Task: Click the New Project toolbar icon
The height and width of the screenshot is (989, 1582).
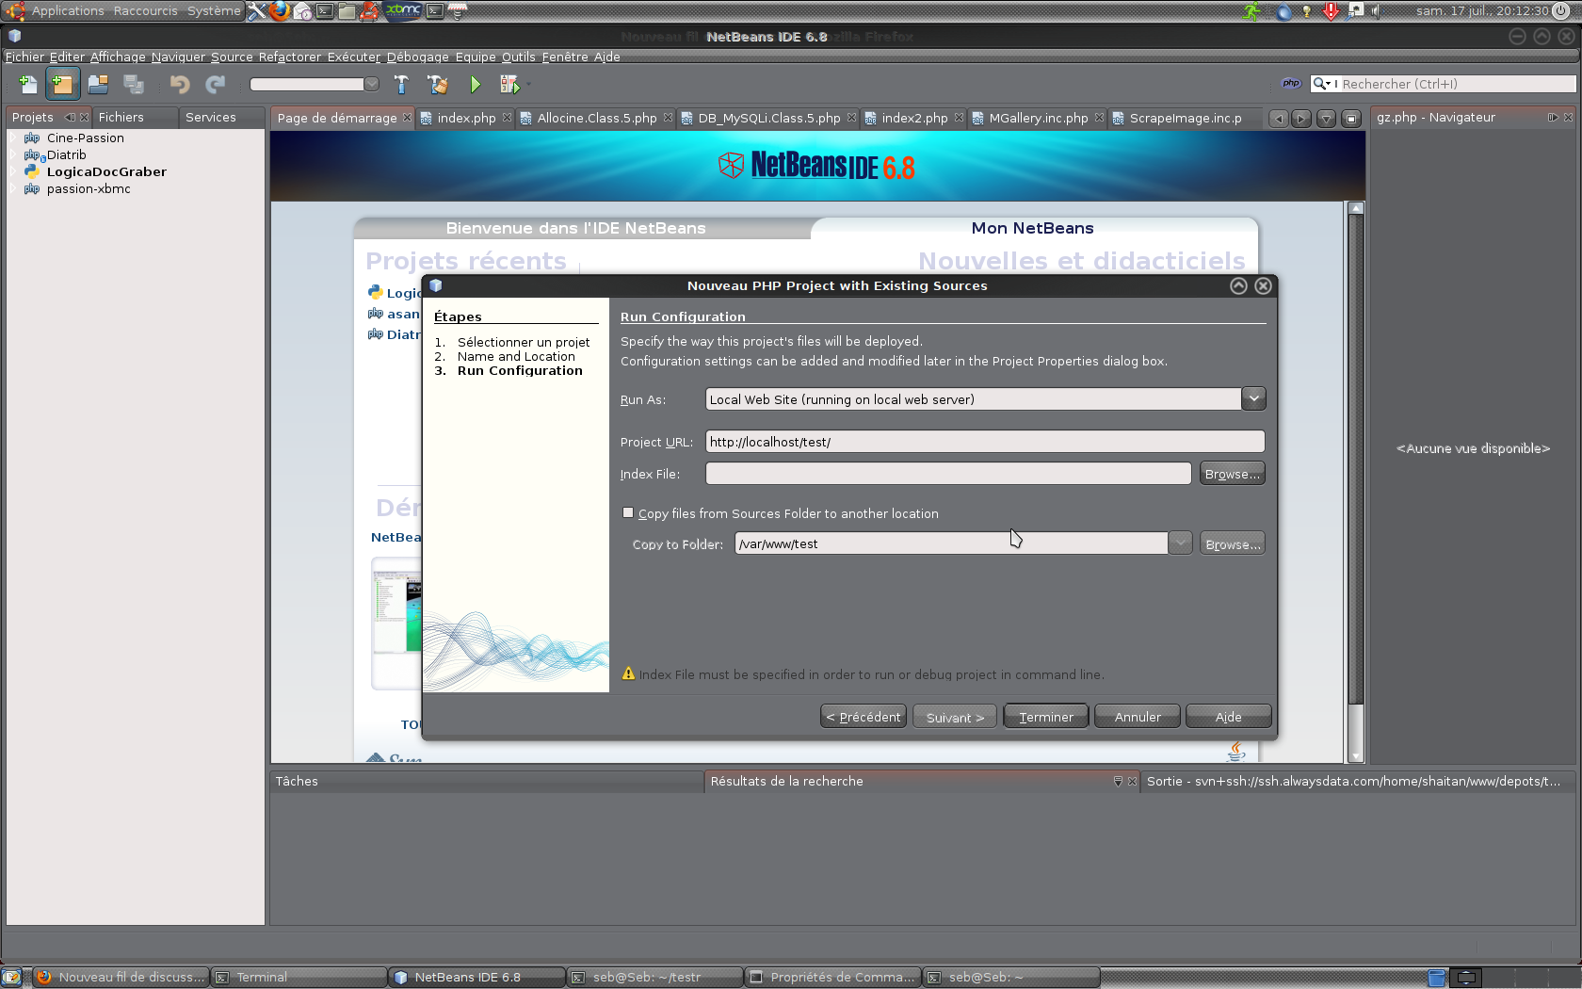Action: coord(63,84)
